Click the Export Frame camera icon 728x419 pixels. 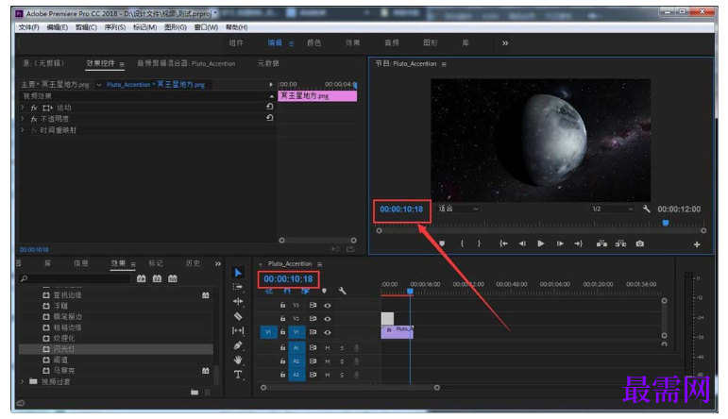[x=640, y=243]
